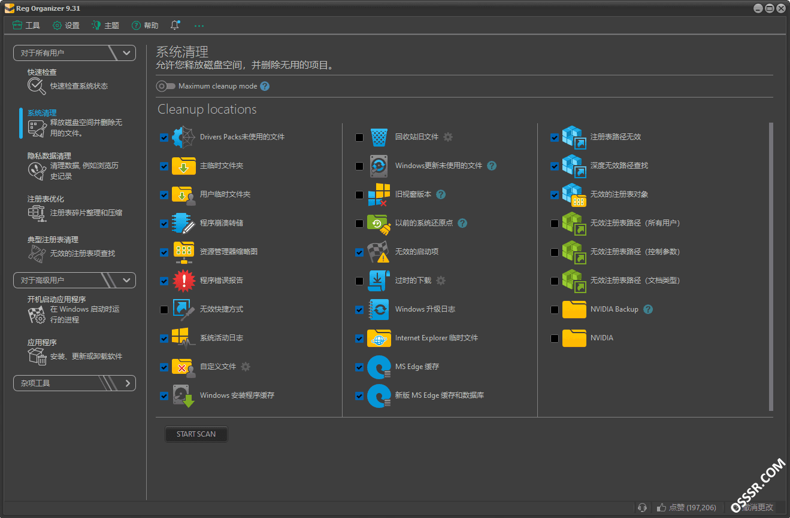
Task: Click the program error reports icon (程序错误报告)
Action: 184,281
